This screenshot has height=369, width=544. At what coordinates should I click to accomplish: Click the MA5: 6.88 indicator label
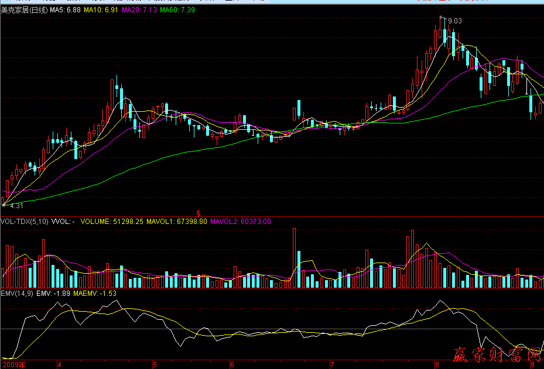[66, 11]
